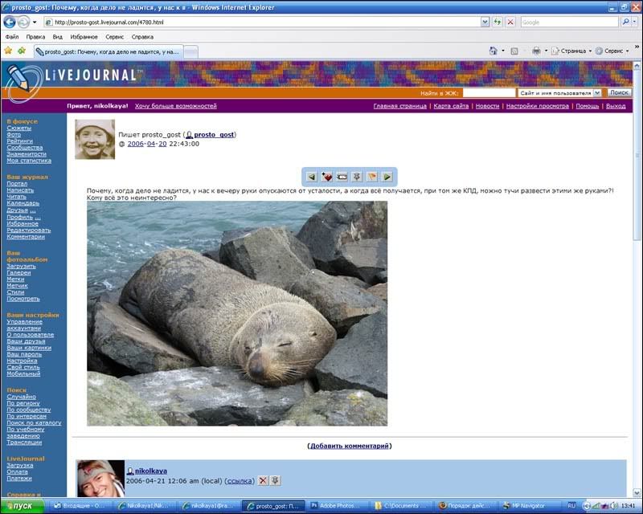Go to next entry with right arrow icon

tap(387, 177)
